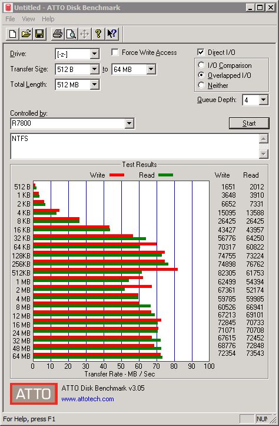Open Print Preview magnifier icon
279x426 pixels.
click(71, 34)
